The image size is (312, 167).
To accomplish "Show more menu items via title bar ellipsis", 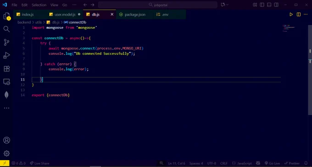I will (x=74, y=5).
